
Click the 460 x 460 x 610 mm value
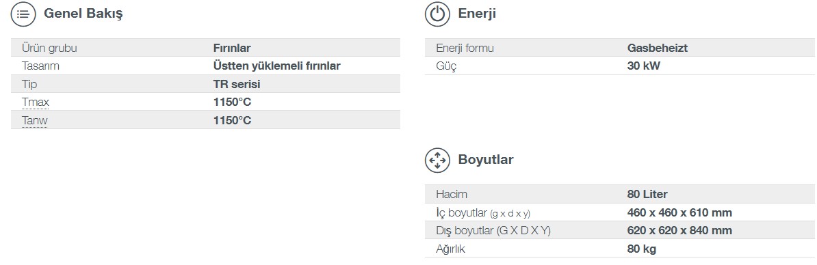coord(679,212)
